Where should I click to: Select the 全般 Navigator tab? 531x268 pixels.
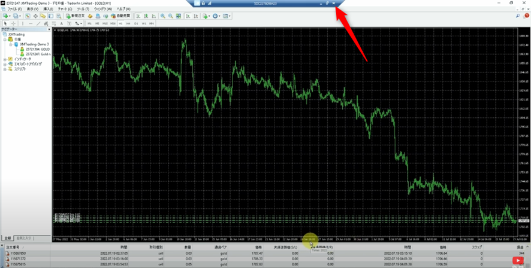pyautogui.click(x=7, y=238)
